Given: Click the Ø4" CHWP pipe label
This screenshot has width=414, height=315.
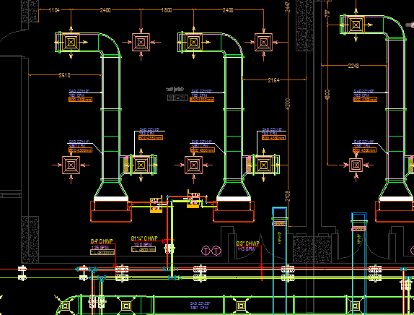Looking at the screenshot, I should coord(102,241).
